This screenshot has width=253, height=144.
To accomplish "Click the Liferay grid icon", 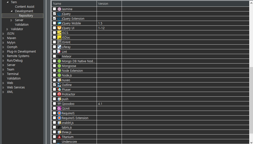I will 59,47.
